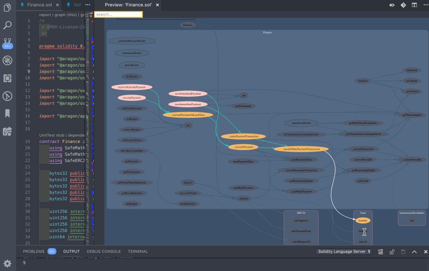Click the Open Changes icon in editor title
Screen dimensions: 429x271
pos(392,5)
